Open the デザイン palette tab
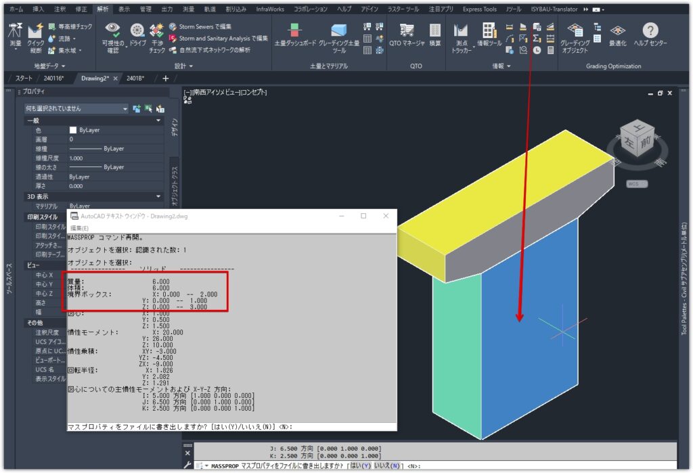The height and width of the screenshot is (473, 693). pyautogui.click(x=175, y=127)
